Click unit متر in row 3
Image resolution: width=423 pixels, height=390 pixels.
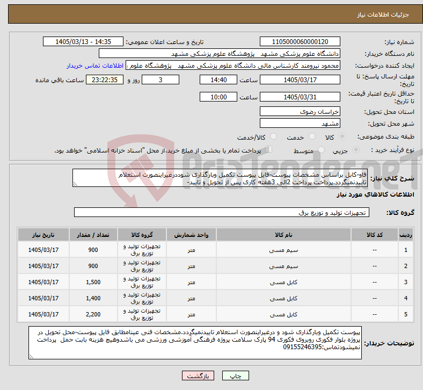point(191,283)
